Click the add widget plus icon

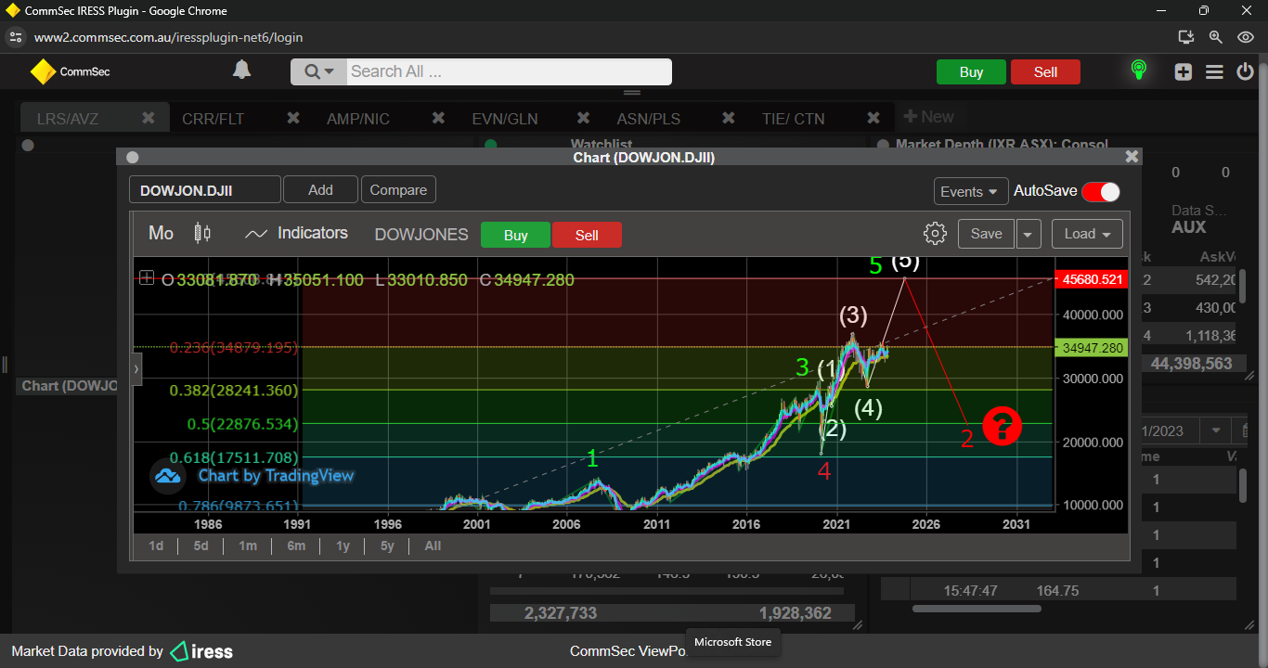[1183, 72]
